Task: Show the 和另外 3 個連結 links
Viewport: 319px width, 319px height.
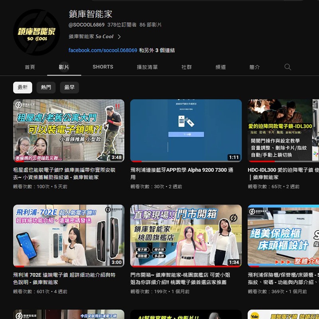Action: pyautogui.click(x=157, y=50)
